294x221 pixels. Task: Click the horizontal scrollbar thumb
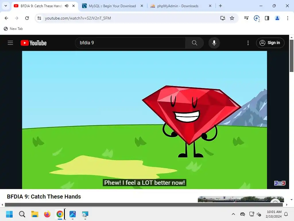pyautogui.click(x=144, y=205)
